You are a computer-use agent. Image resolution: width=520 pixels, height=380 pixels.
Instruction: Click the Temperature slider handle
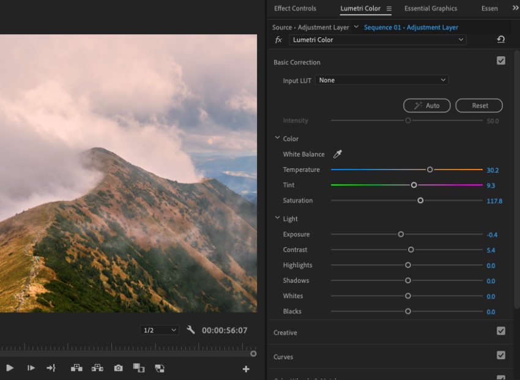coord(430,170)
